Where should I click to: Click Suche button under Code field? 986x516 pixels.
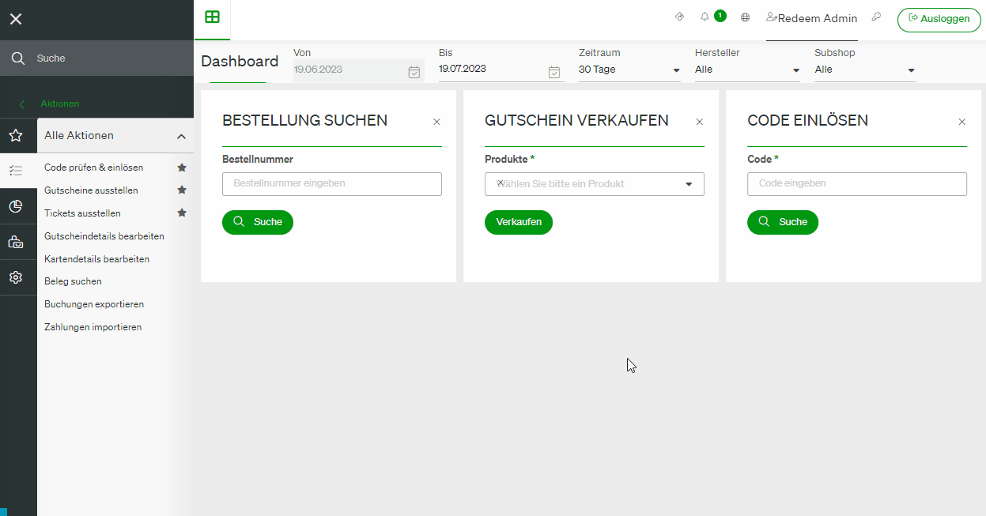point(783,222)
